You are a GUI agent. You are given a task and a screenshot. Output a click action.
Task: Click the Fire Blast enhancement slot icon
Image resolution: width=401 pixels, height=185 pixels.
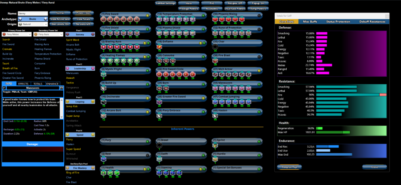pyautogui.click(x=216, y=60)
